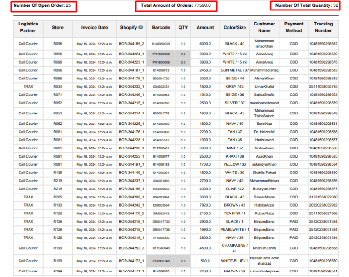Click the amount 7920.0 cell
The width and height of the screenshot is (349, 277).
205,205
